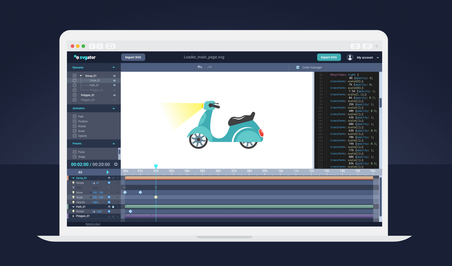Select the Path animator in the Animators panel
The width and height of the screenshot is (452, 266).
pyautogui.click(x=80, y=117)
